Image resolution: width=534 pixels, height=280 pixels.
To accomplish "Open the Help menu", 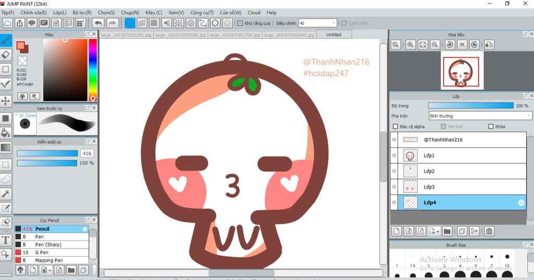I will pos(271,12).
